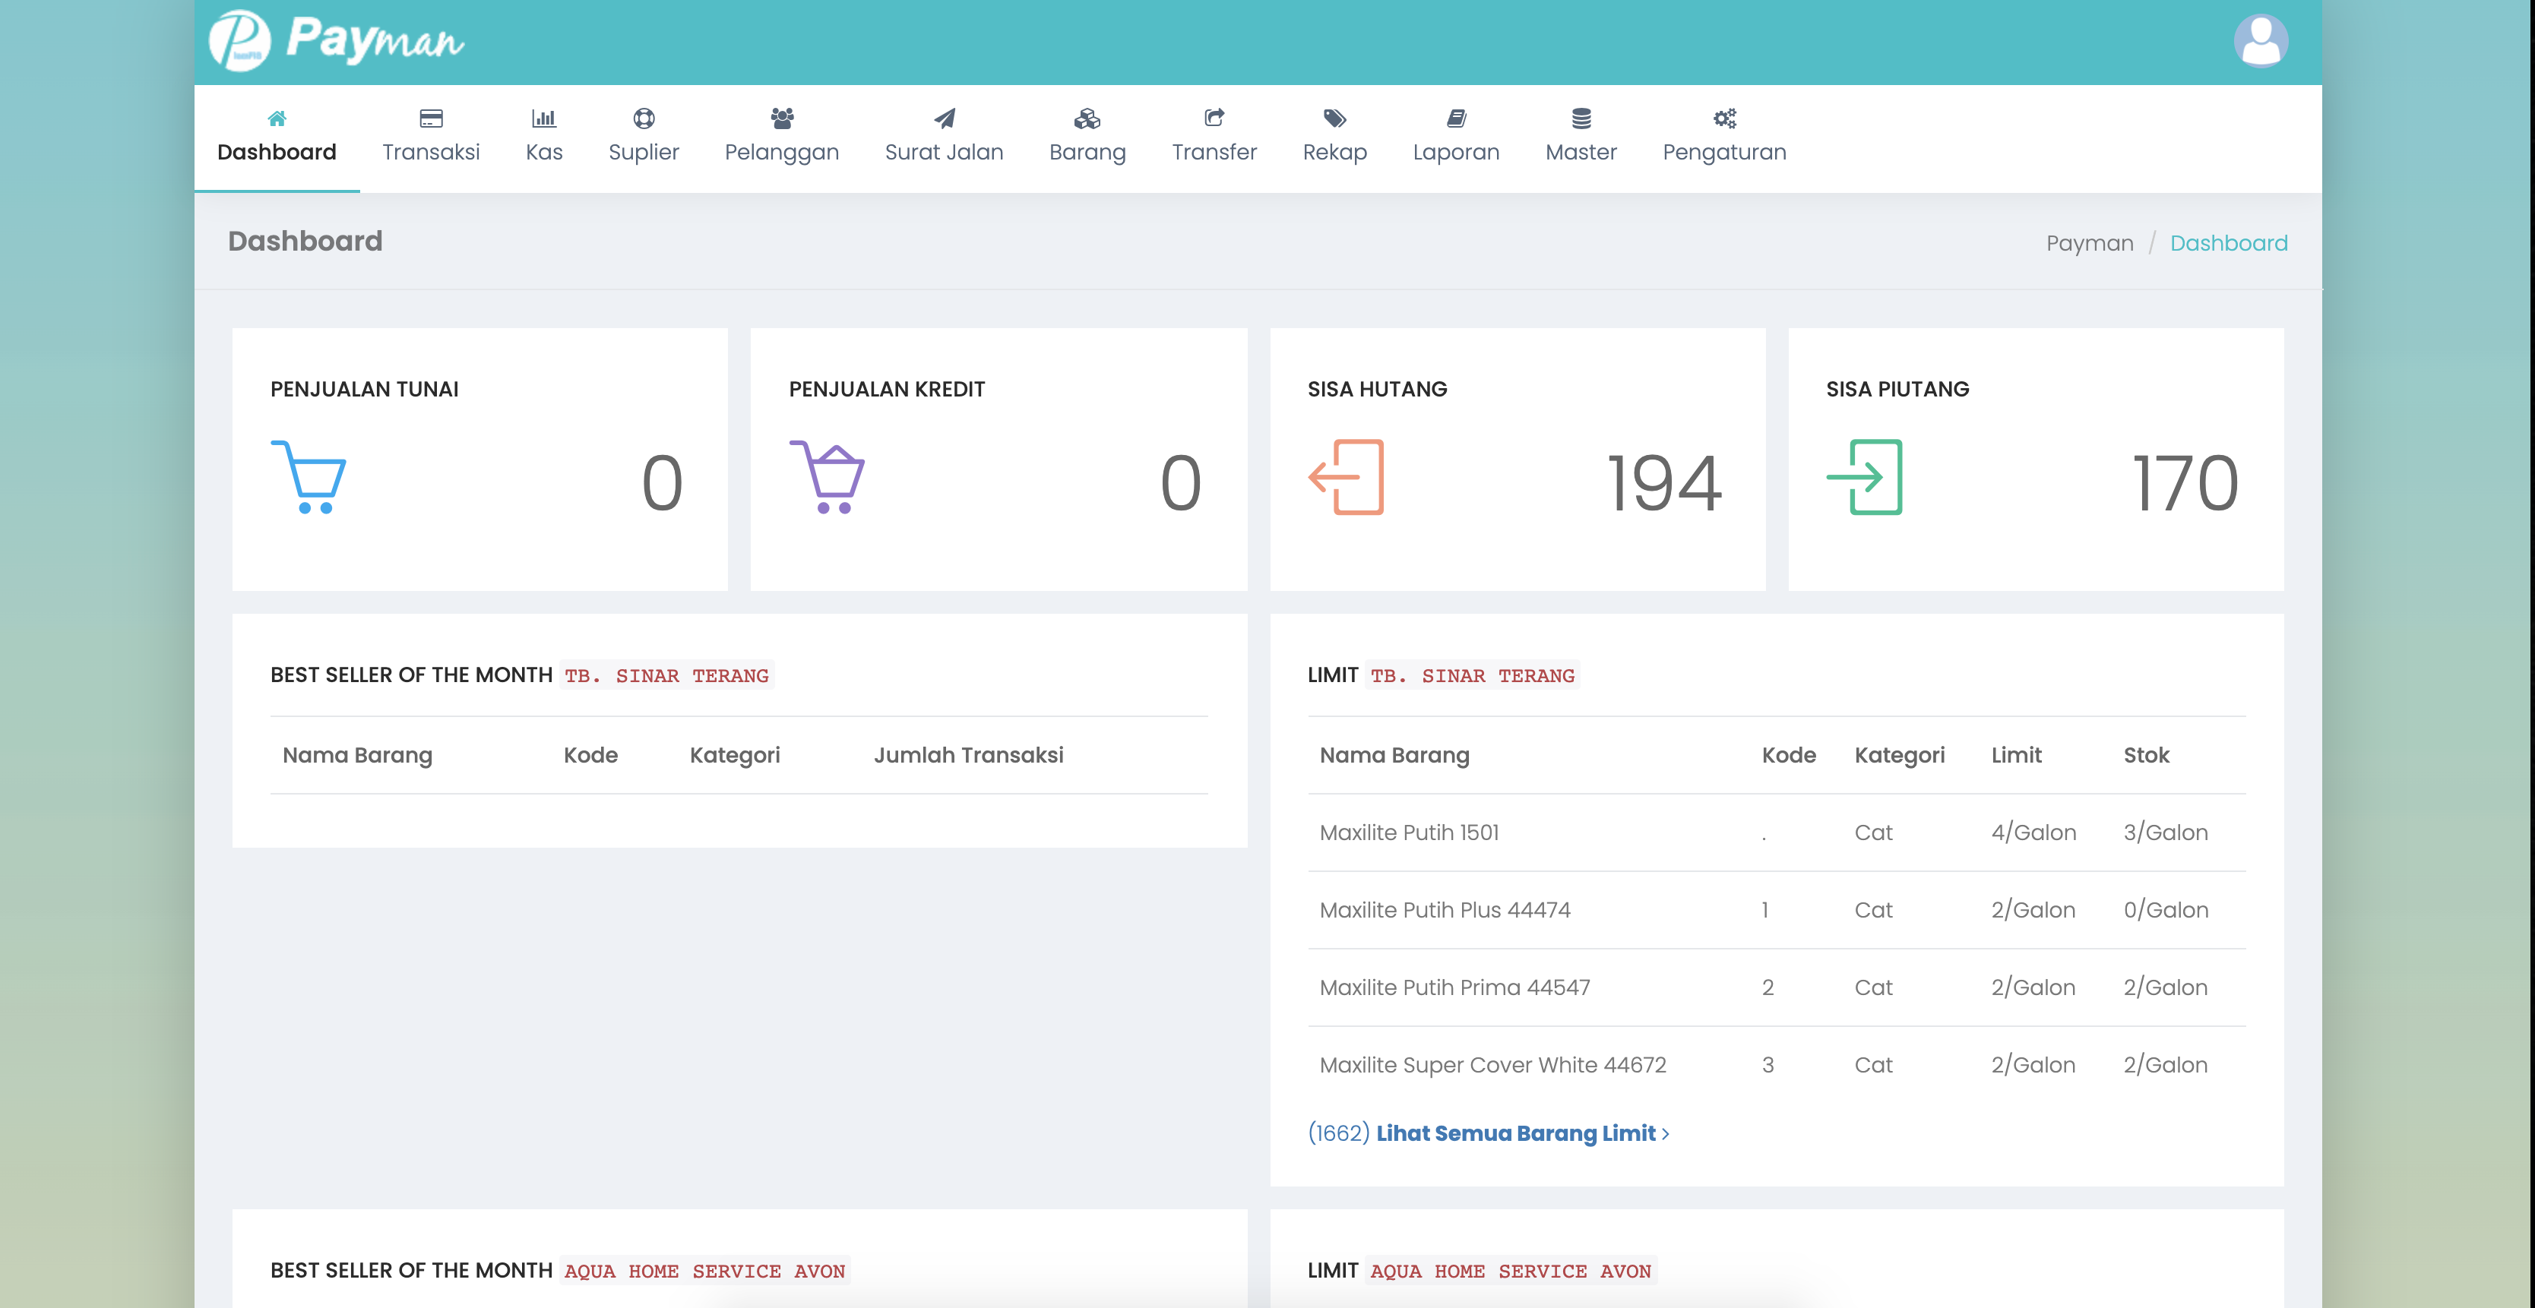Select the Dashboard tab
The width and height of the screenshot is (2535, 1308).
tap(277, 137)
